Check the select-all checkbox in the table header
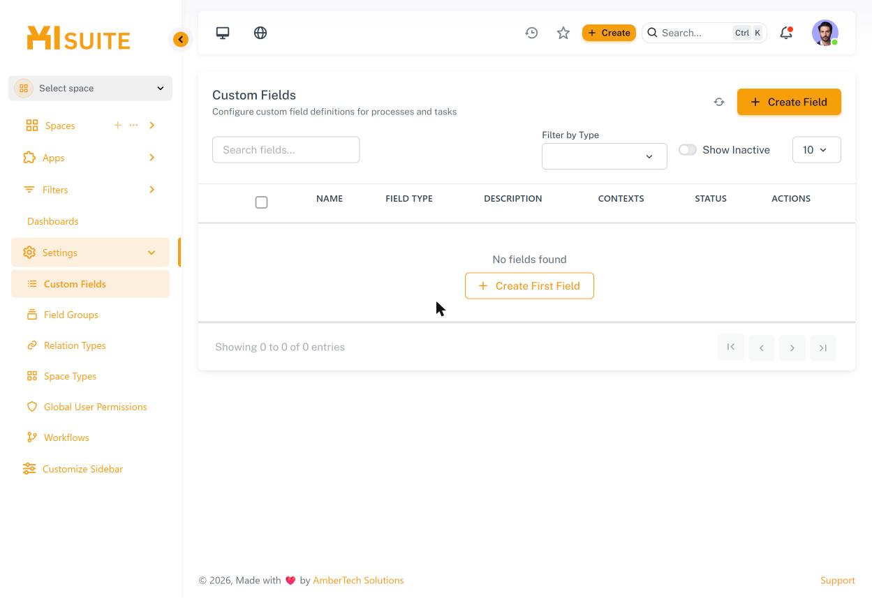 pyautogui.click(x=262, y=202)
